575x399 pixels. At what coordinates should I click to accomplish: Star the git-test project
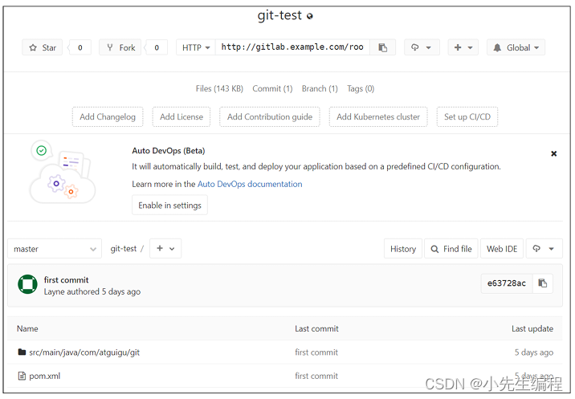pos(43,47)
